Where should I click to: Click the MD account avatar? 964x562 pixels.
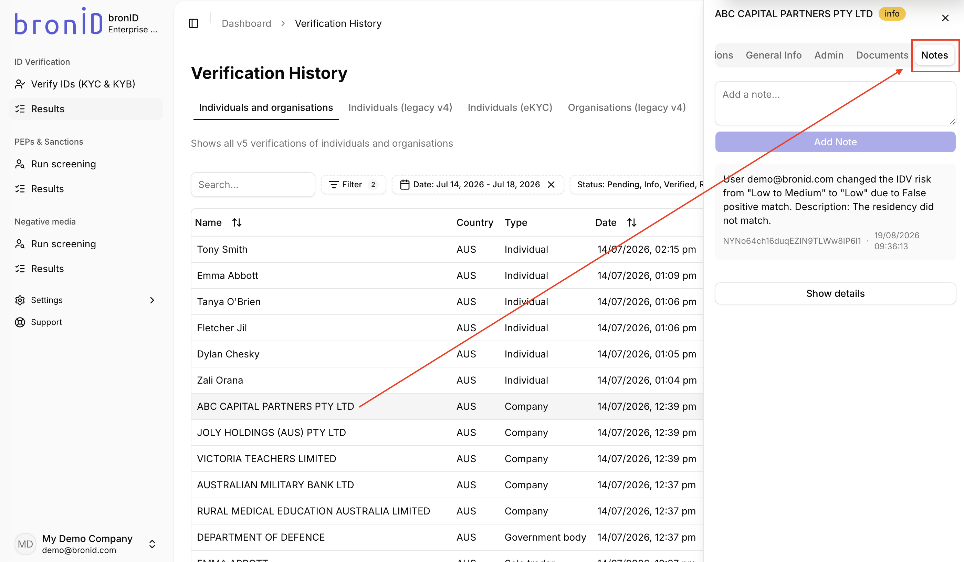point(25,544)
